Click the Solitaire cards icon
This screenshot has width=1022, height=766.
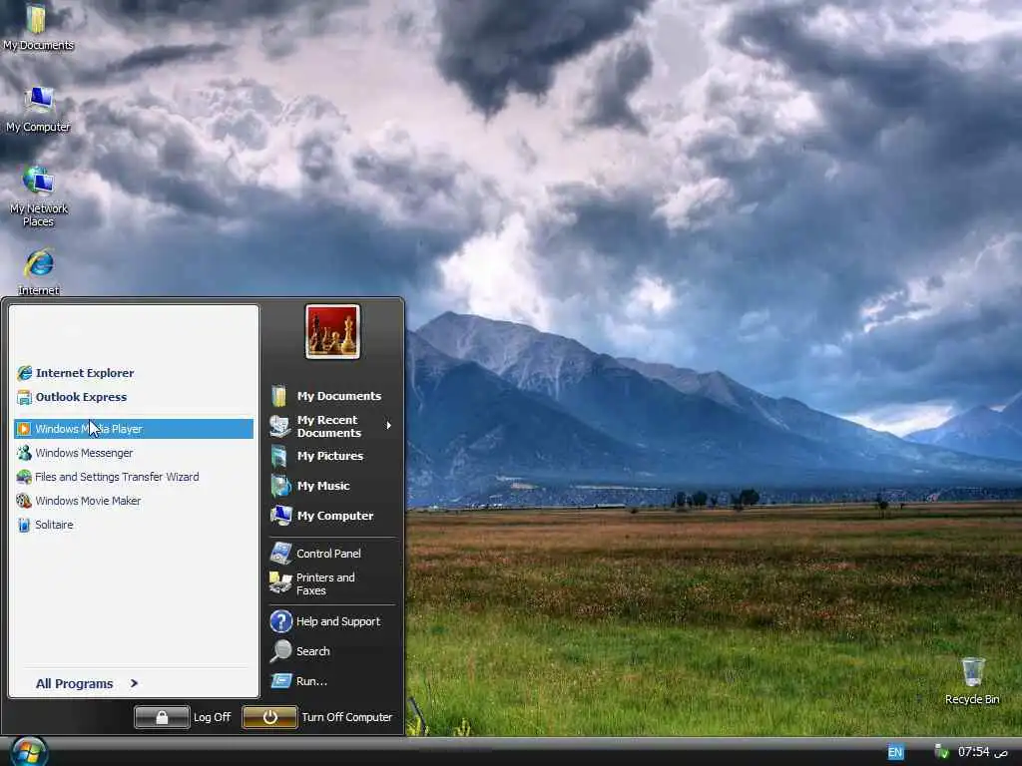pyautogui.click(x=24, y=525)
